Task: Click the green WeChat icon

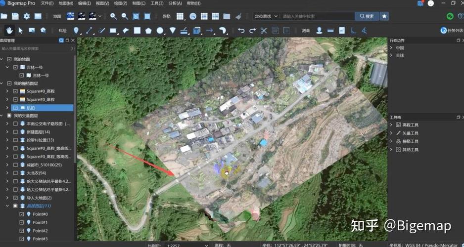Action: [450, 16]
